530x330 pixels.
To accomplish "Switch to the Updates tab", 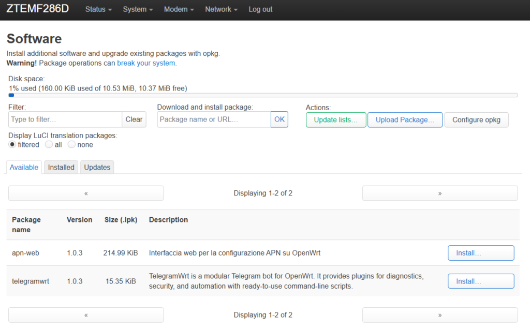I will click(97, 167).
